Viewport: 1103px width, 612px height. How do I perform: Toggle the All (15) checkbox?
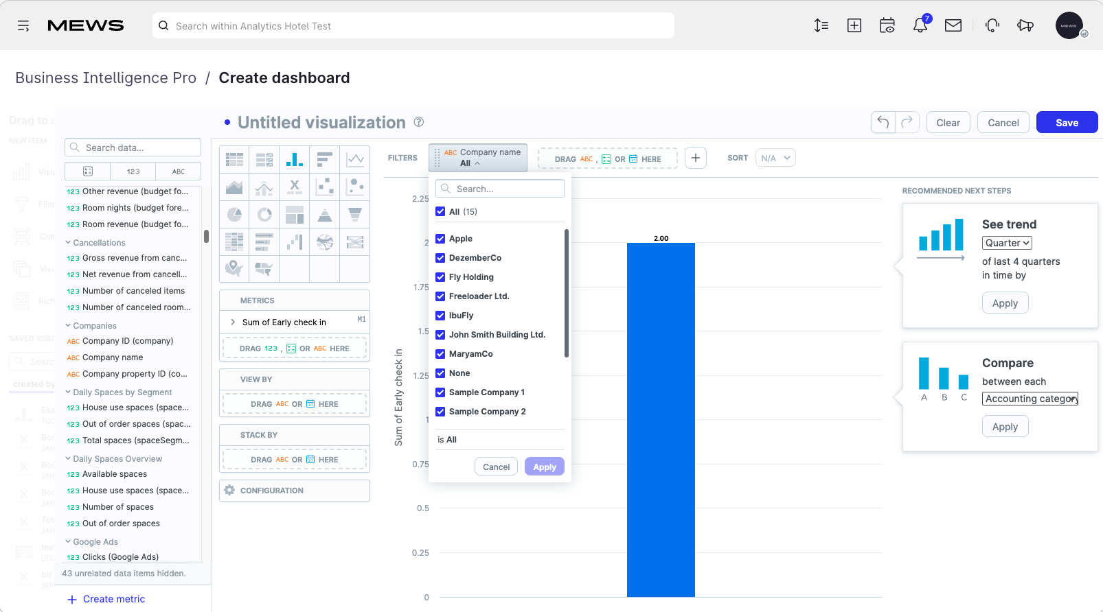click(440, 211)
